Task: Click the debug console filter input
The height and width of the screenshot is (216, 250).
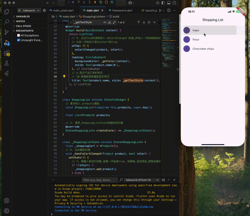Action: tap(100, 180)
